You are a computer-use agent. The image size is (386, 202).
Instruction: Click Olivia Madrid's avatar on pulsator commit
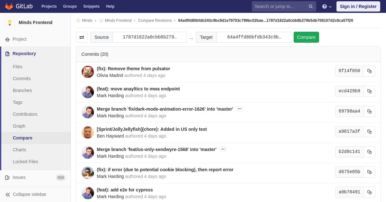pyautogui.click(x=88, y=72)
